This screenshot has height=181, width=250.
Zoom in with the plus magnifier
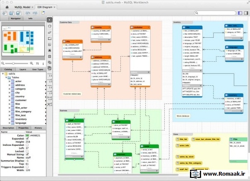31,63
